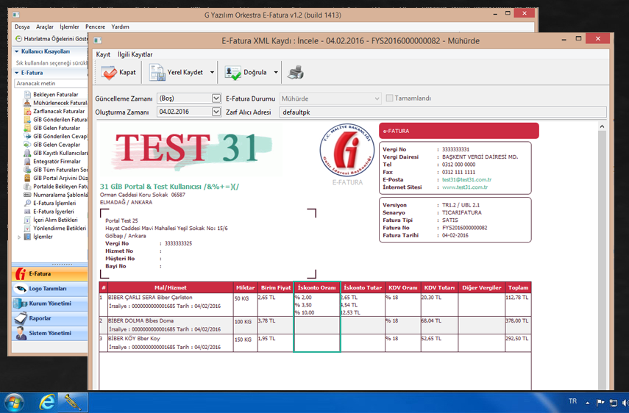This screenshot has height=413, width=629.
Task: Select GİB Portal Arşivini Düzenle icon
Action: 27,179
